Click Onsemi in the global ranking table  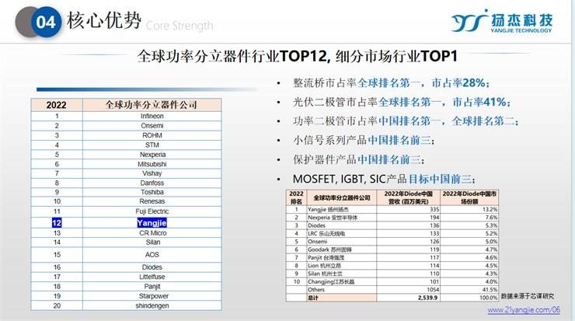pos(152,125)
